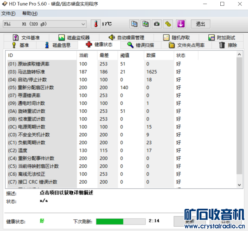The height and width of the screenshot is (231, 248).
Task: Click the scrollbar up arrow
Action: click(x=239, y=54)
